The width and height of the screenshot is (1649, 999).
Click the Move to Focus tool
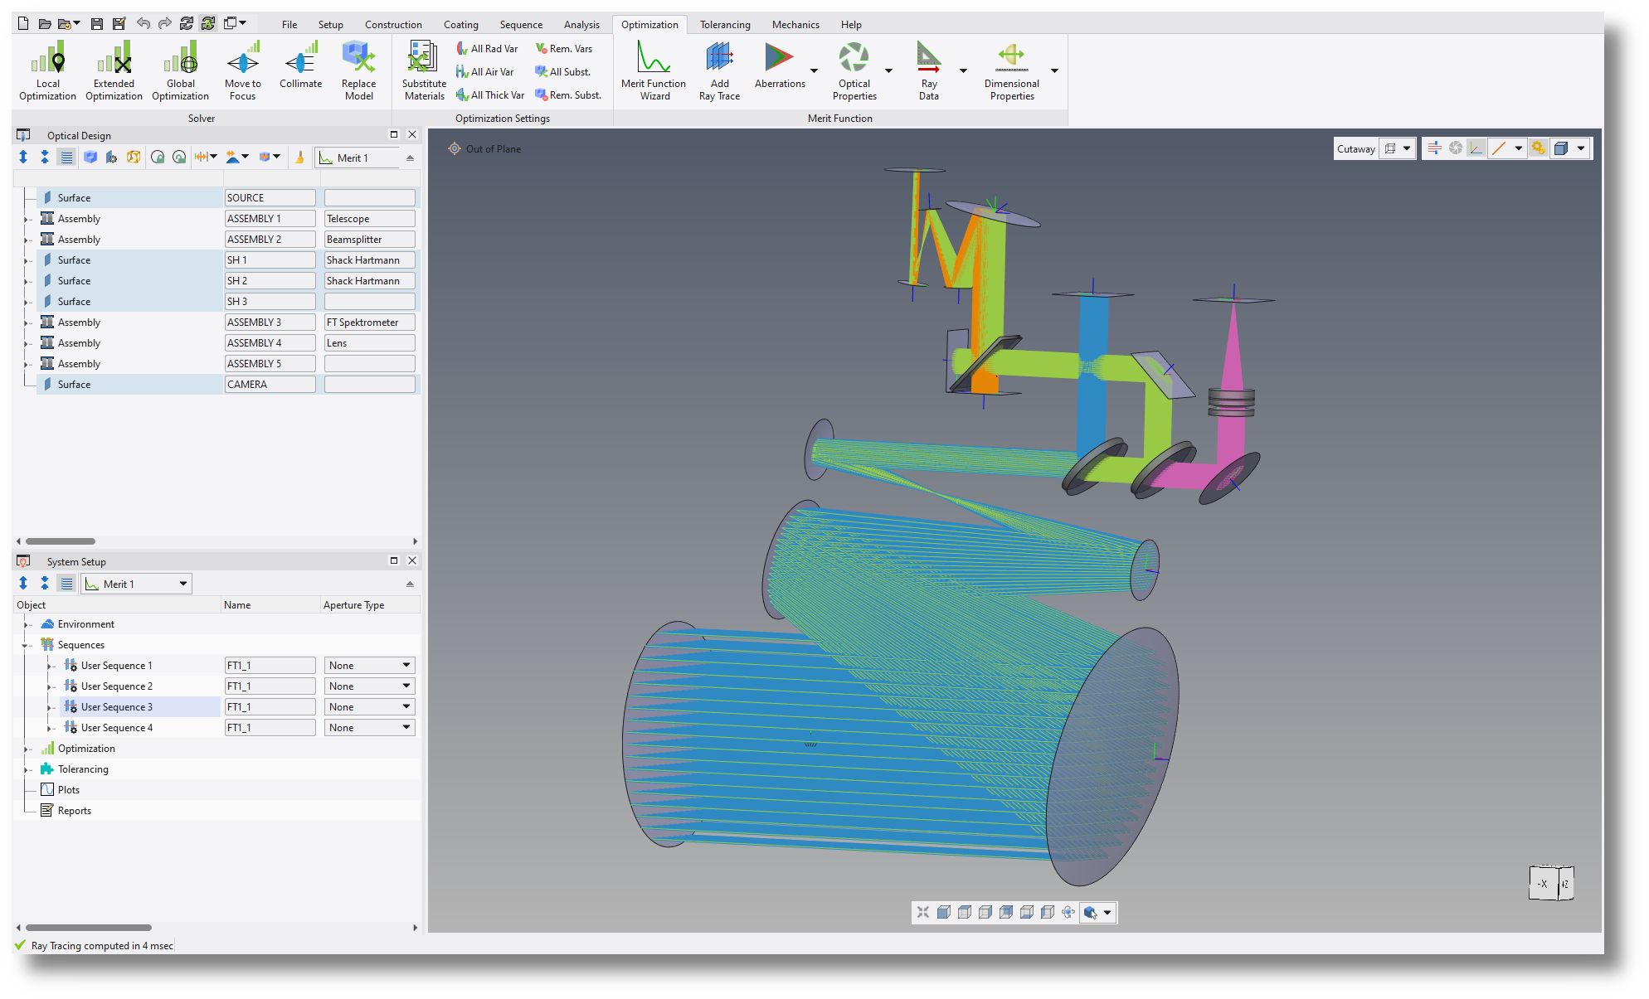242,71
